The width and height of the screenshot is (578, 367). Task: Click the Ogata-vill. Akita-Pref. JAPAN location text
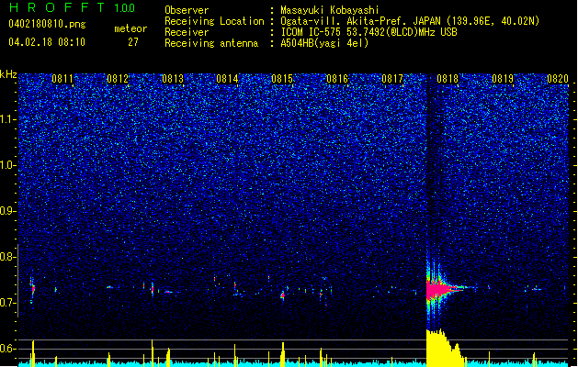(x=410, y=21)
